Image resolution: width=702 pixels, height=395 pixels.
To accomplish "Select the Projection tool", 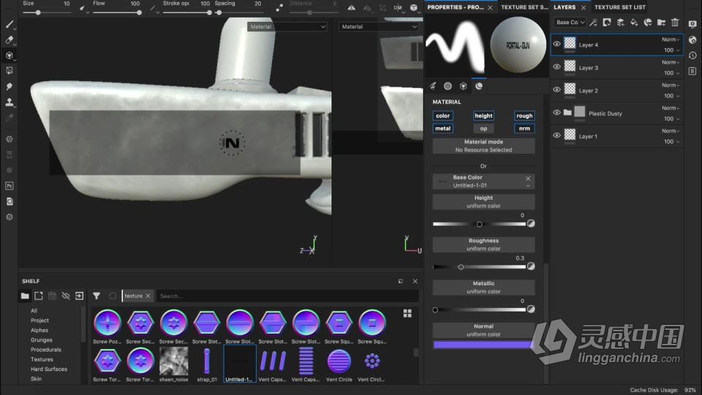I will pyautogui.click(x=10, y=56).
